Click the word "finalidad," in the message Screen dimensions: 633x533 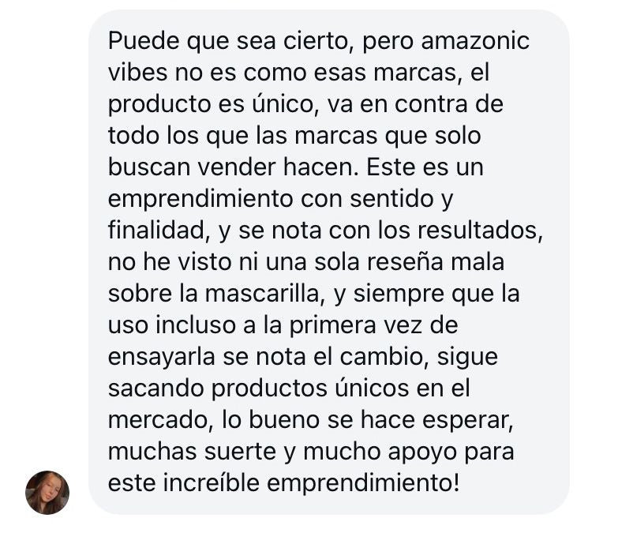(x=159, y=230)
